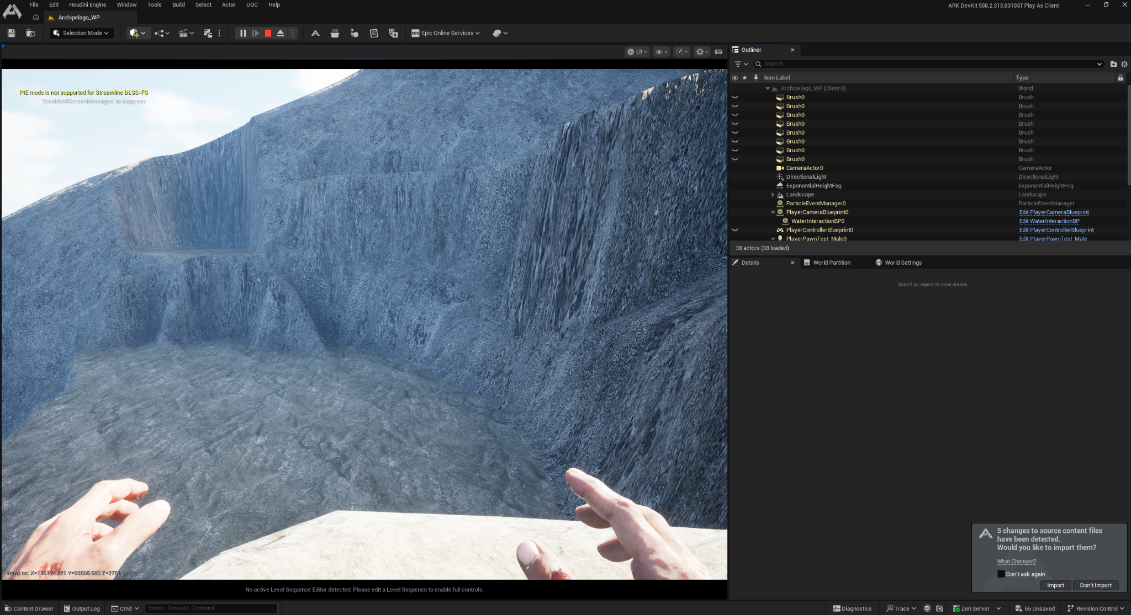
Task: Open the Lit view mode dropdown
Action: [637, 52]
